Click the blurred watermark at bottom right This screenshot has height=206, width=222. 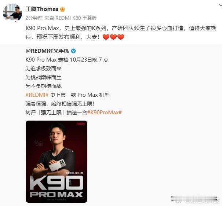point(194,199)
